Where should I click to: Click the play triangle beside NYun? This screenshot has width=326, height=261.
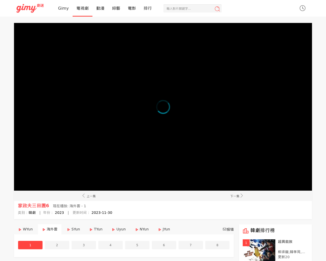[x=137, y=229]
